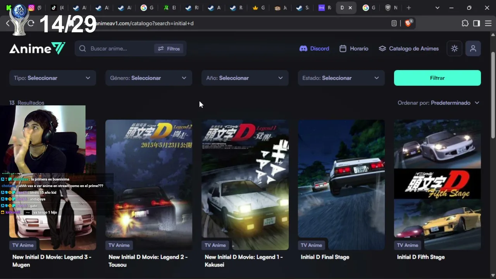Click the 13 Resultados count text
The width and height of the screenshot is (496, 279).
click(27, 103)
